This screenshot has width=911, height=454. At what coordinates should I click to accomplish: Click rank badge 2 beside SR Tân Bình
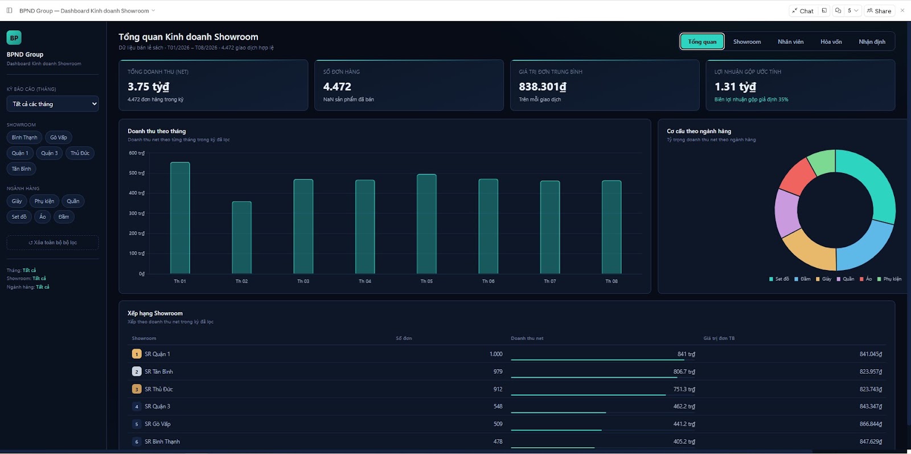[x=137, y=371]
